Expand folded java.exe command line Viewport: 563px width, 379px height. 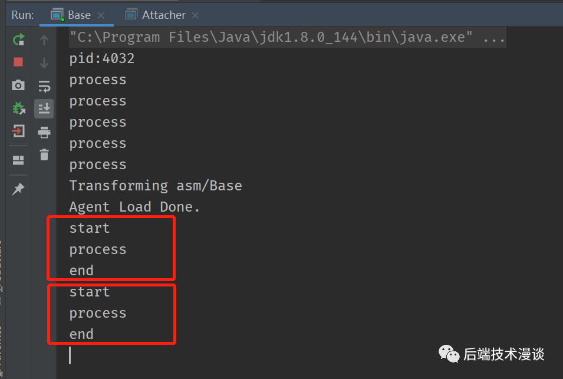495,37
